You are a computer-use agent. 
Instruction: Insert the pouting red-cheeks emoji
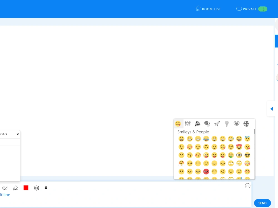click(x=247, y=172)
